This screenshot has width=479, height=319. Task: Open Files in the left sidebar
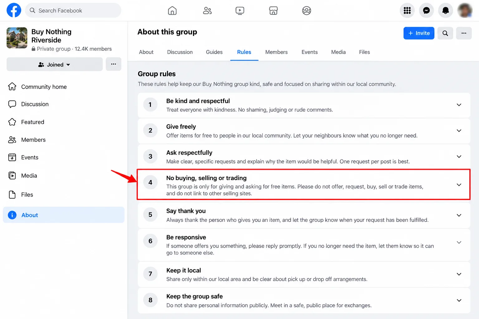click(64, 195)
